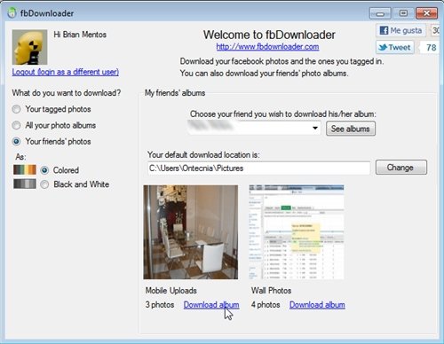This screenshot has width=444, height=344.
Task: Choose the Colored radio button
Action: 44,170
